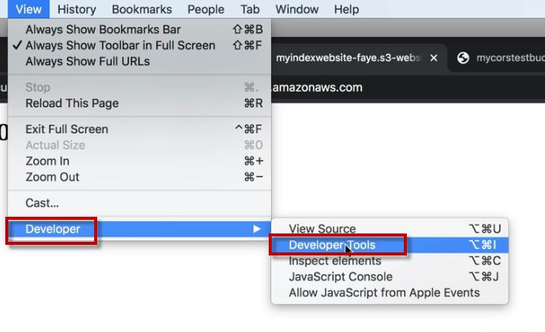
Task: Choose View Source in the Developer submenu
Action: [x=322, y=229]
